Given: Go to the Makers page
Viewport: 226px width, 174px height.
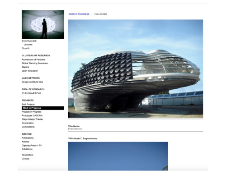Looking at the screenshot, I should point(25,67).
